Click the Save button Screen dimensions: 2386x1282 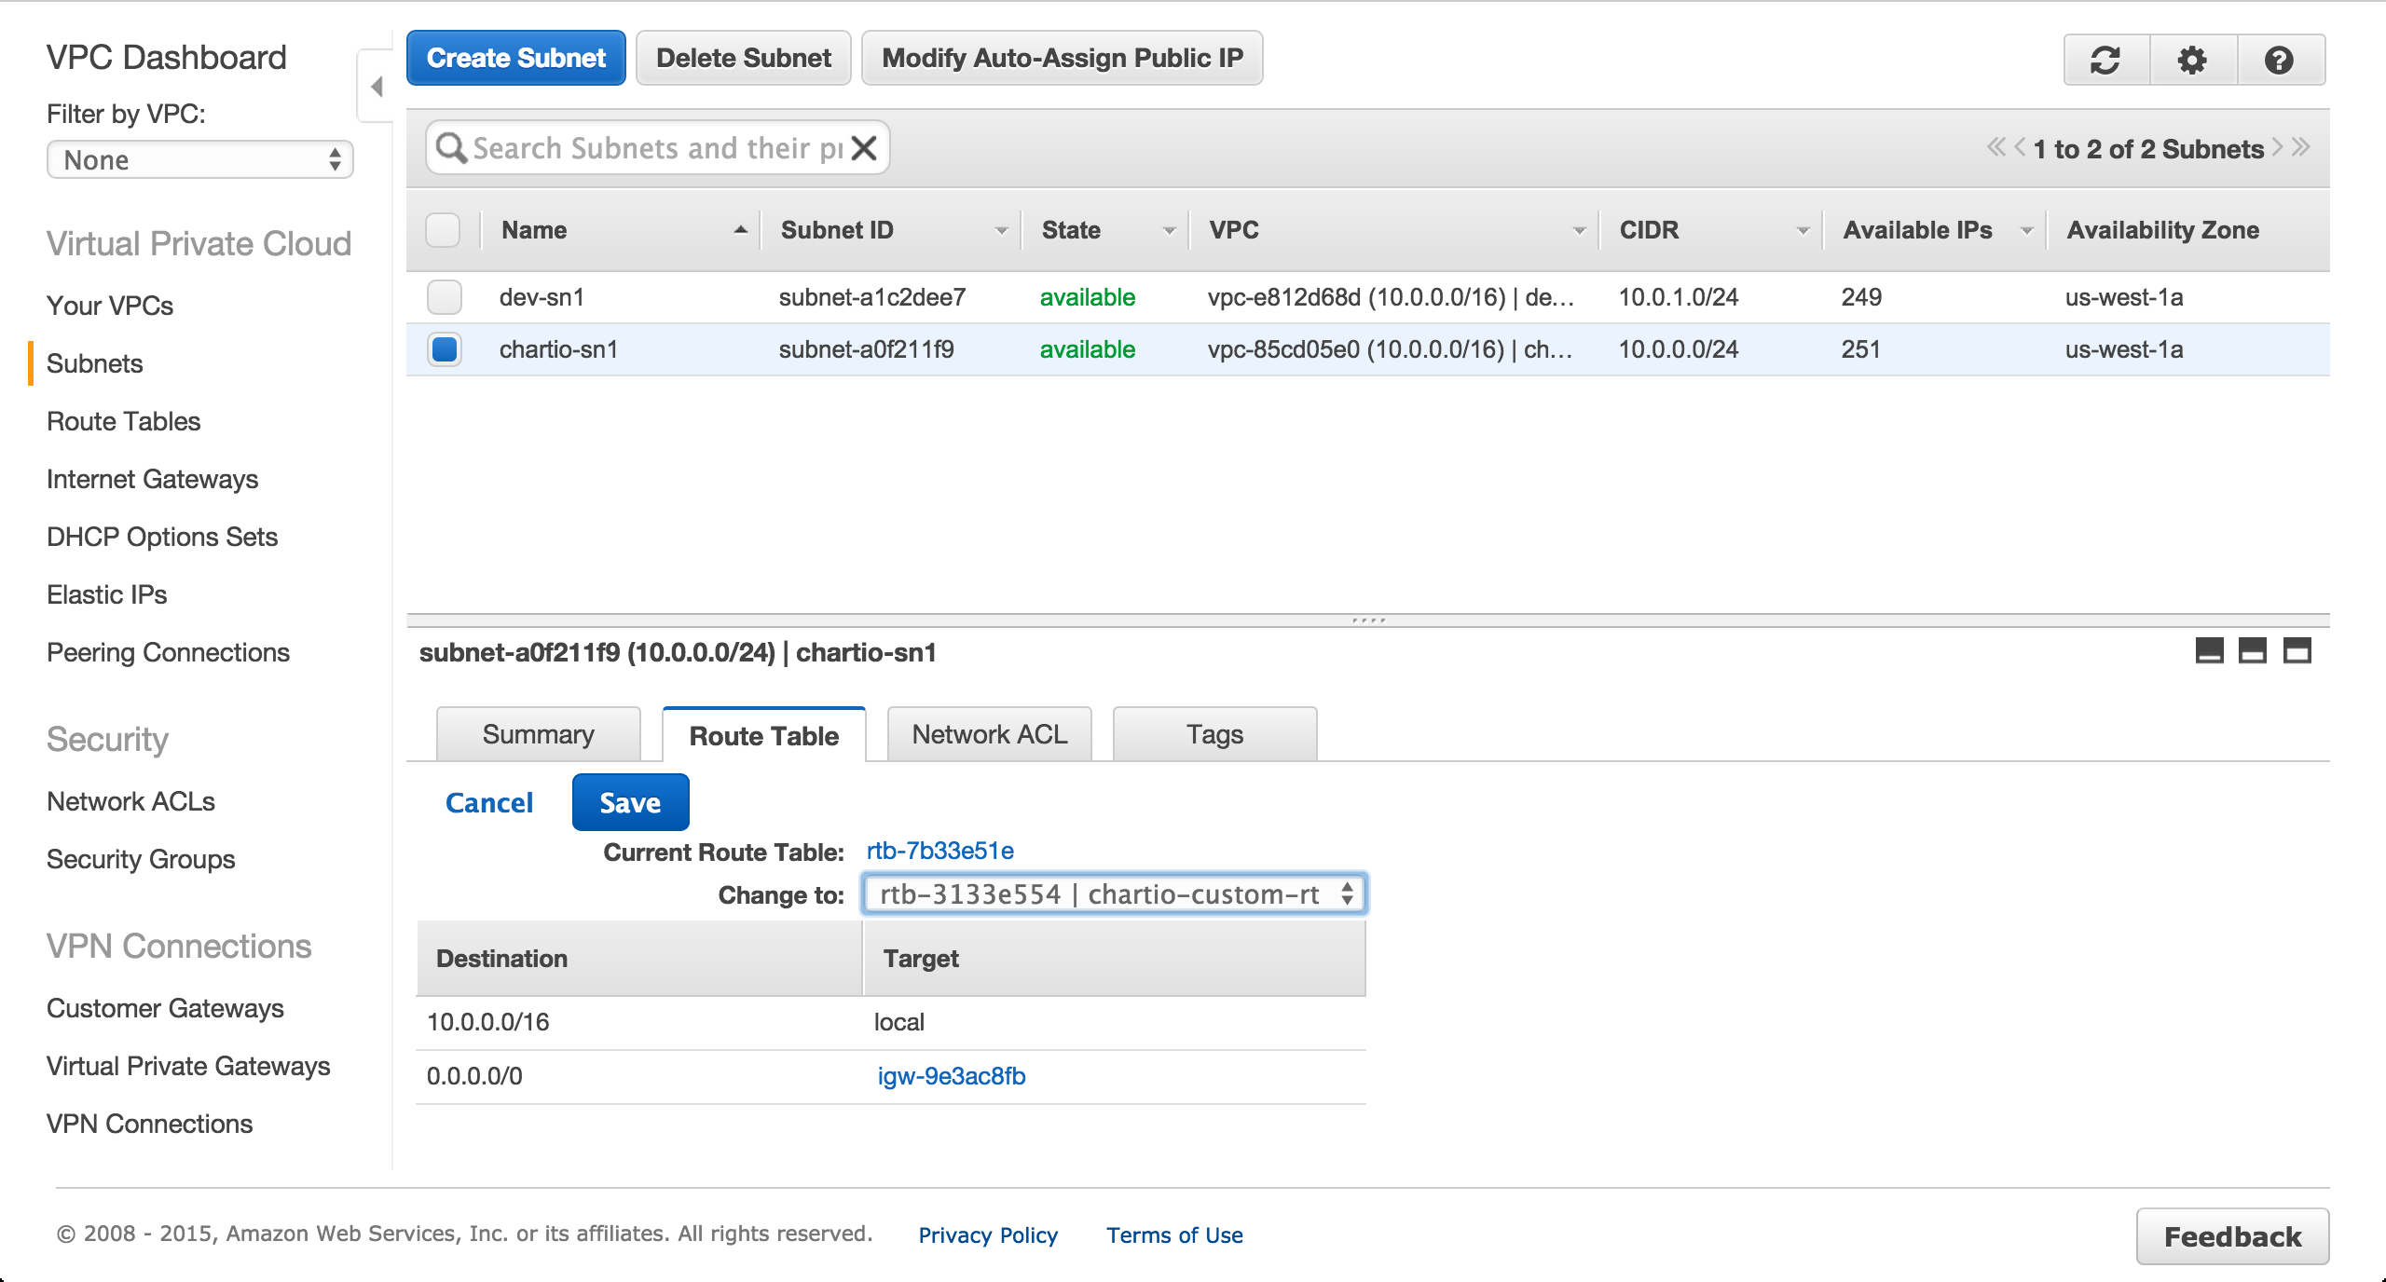630,803
